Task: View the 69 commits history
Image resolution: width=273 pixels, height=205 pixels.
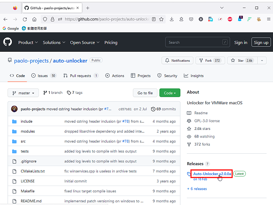Action: click(x=163, y=109)
